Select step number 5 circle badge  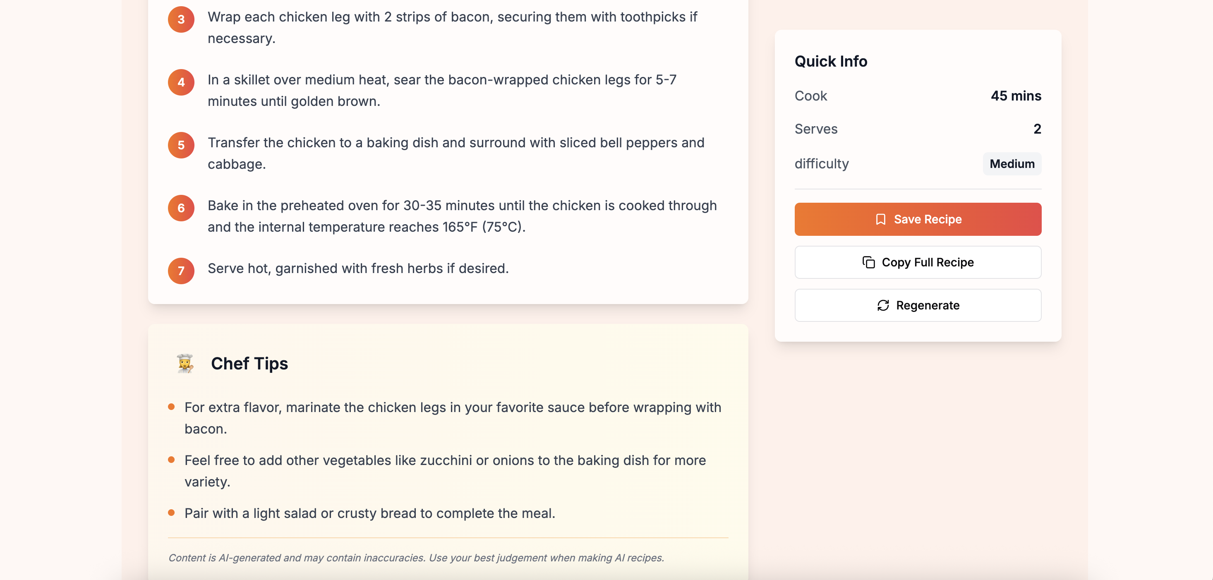point(181,145)
